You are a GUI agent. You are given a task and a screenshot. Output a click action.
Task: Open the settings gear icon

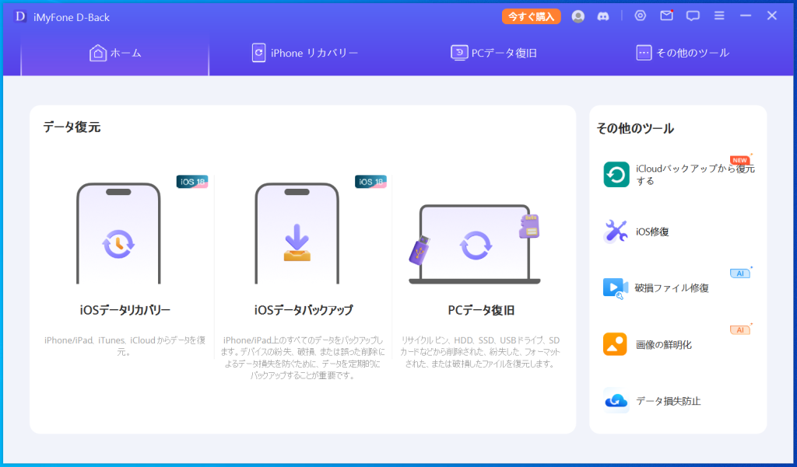tap(640, 16)
